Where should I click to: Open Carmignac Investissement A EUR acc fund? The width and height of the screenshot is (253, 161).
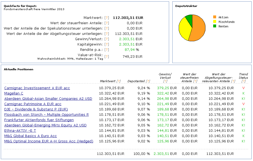point(37,88)
